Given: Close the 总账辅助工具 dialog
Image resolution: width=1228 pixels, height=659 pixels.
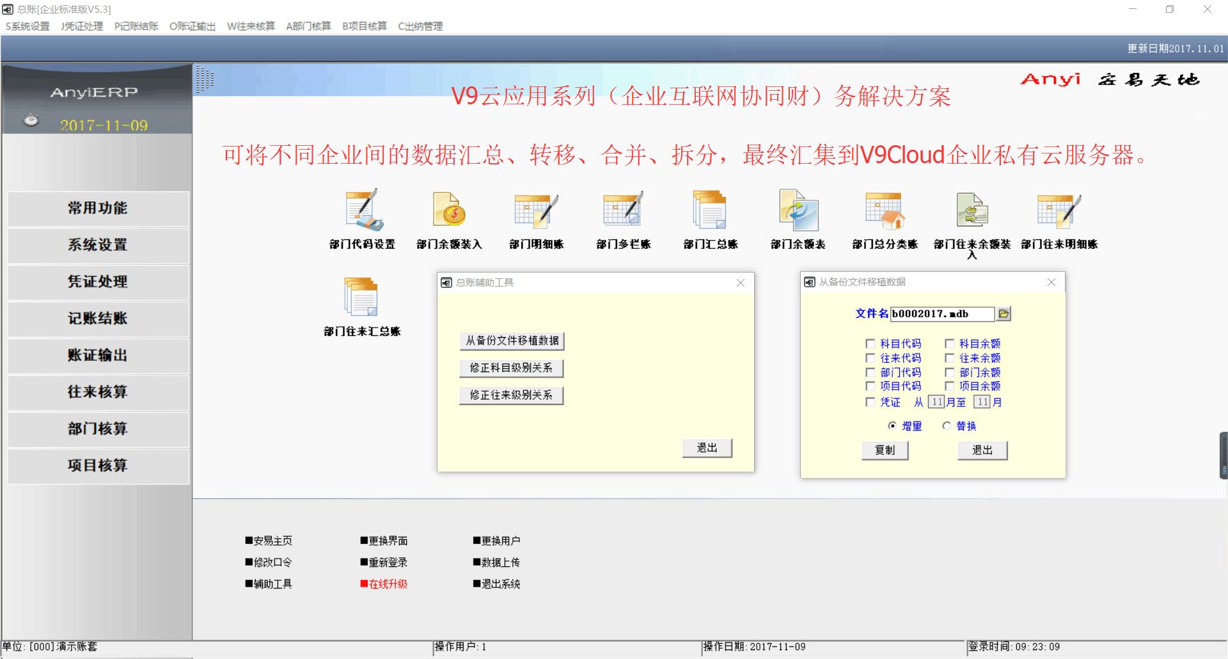Looking at the screenshot, I should click(x=741, y=283).
